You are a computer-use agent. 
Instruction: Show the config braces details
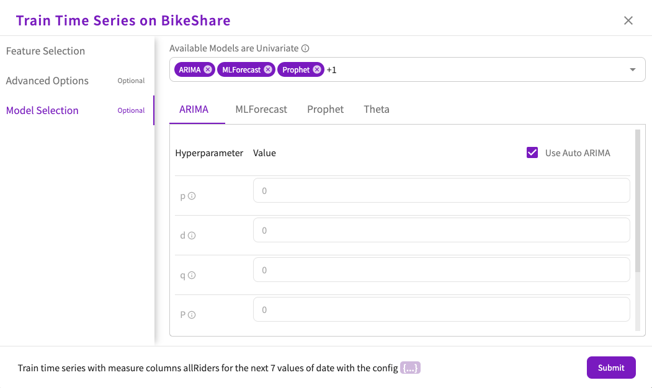point(410,368)
